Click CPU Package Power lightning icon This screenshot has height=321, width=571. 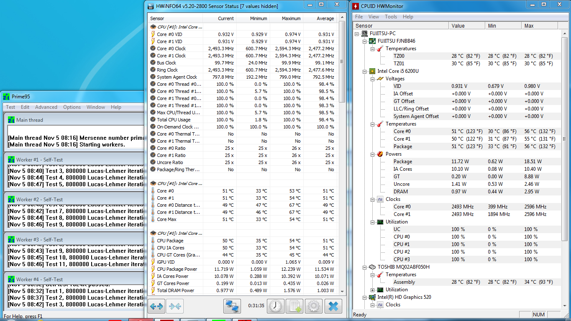tap(153, 269)
